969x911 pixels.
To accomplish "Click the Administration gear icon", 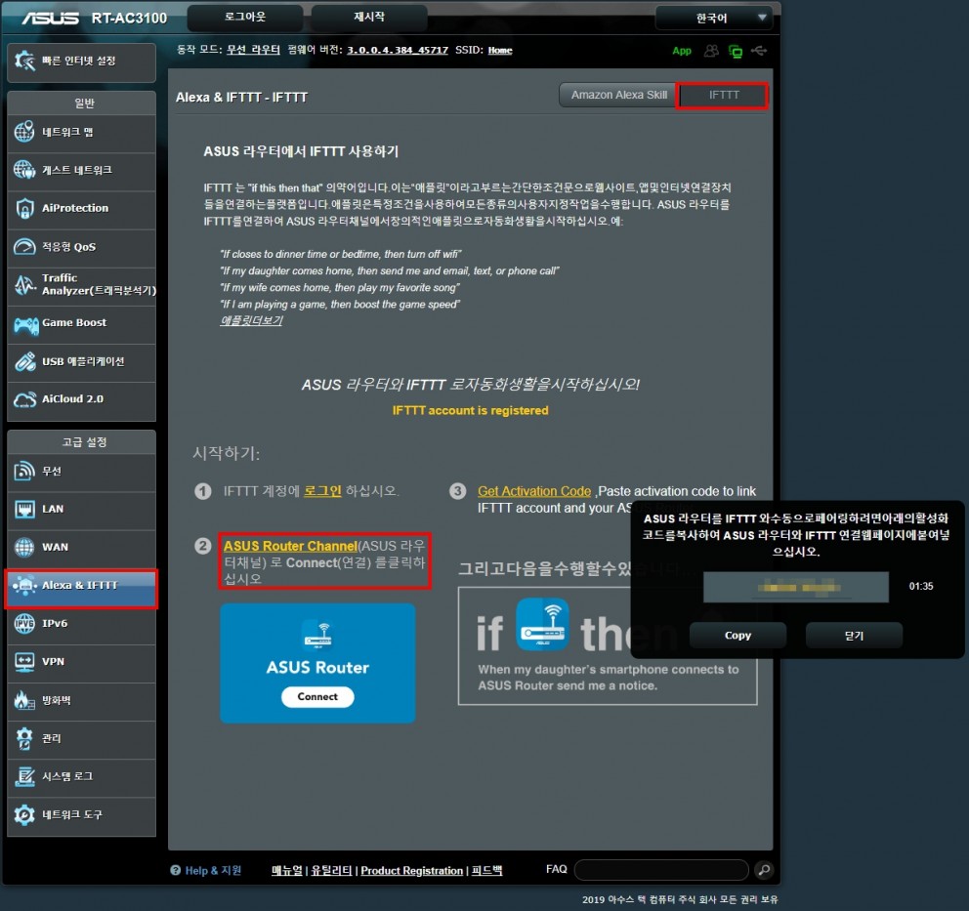I will click(x=24, y=738).
